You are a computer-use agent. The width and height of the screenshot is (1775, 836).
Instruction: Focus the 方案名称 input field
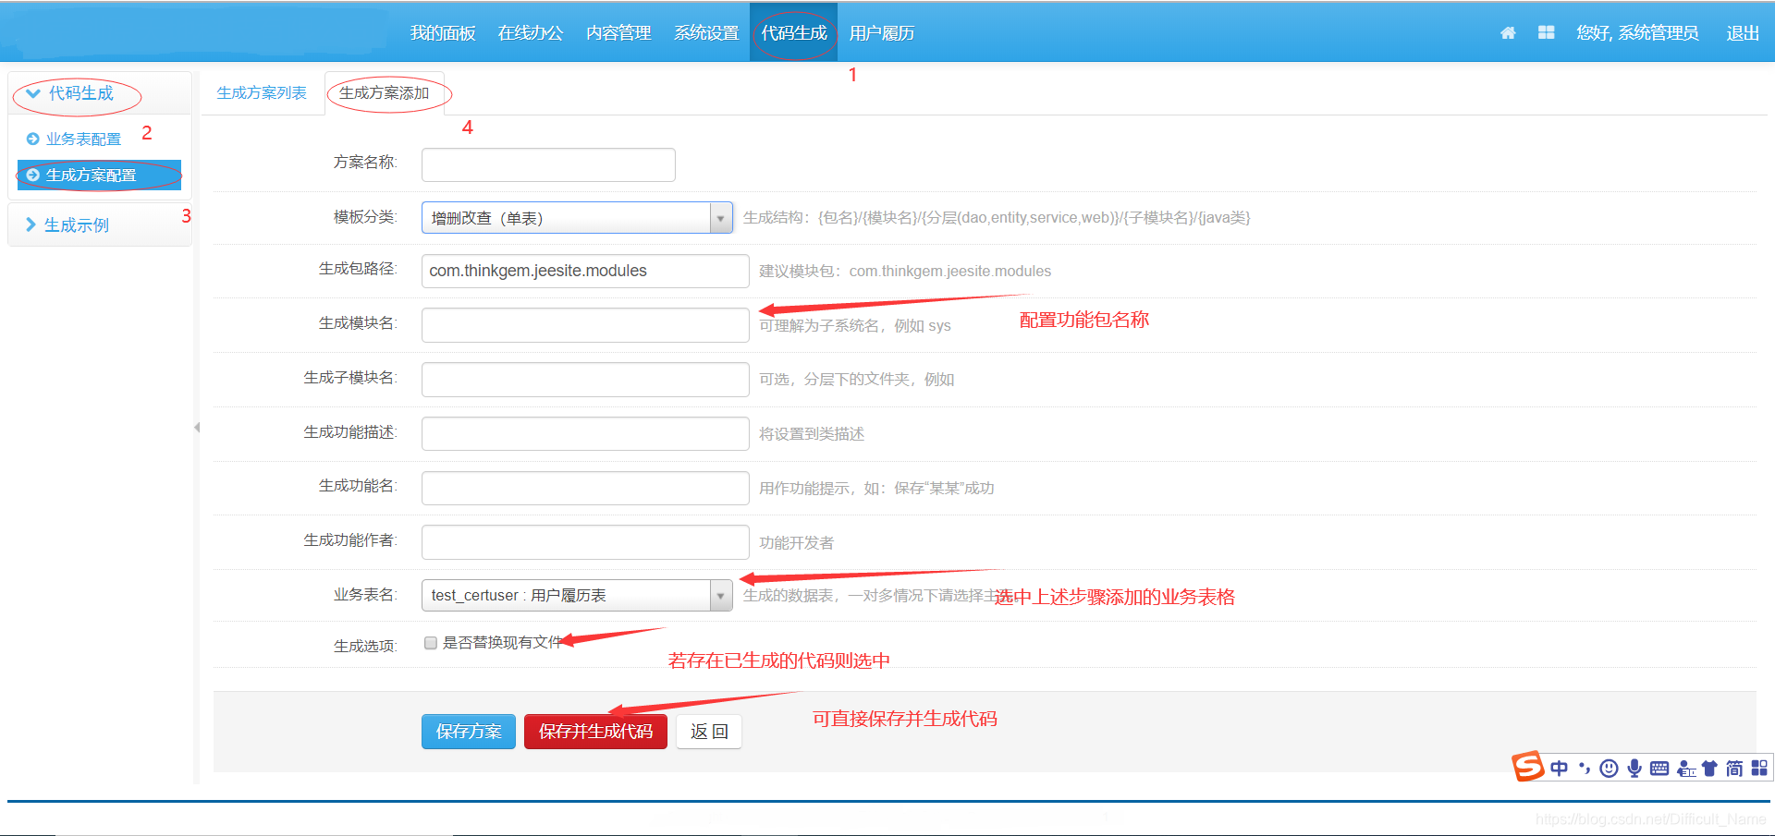point(548,164)
